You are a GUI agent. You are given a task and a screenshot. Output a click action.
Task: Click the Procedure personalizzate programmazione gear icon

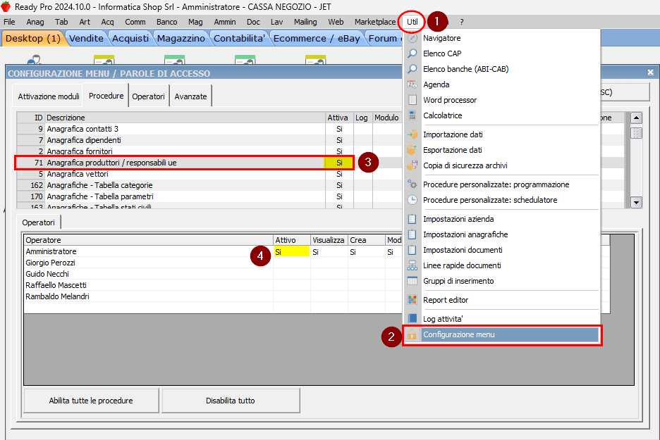(412, 184)
